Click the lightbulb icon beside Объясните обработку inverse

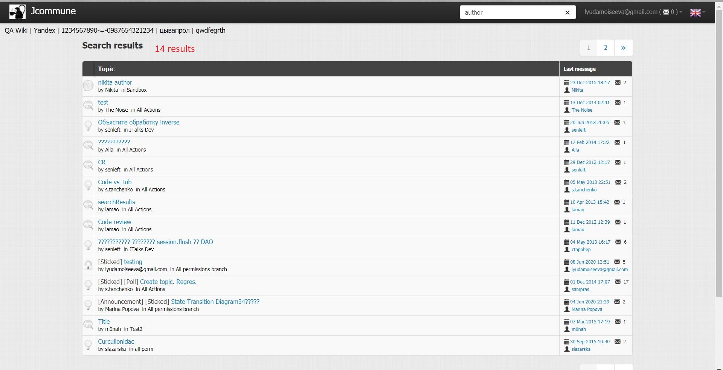point(88,126)
